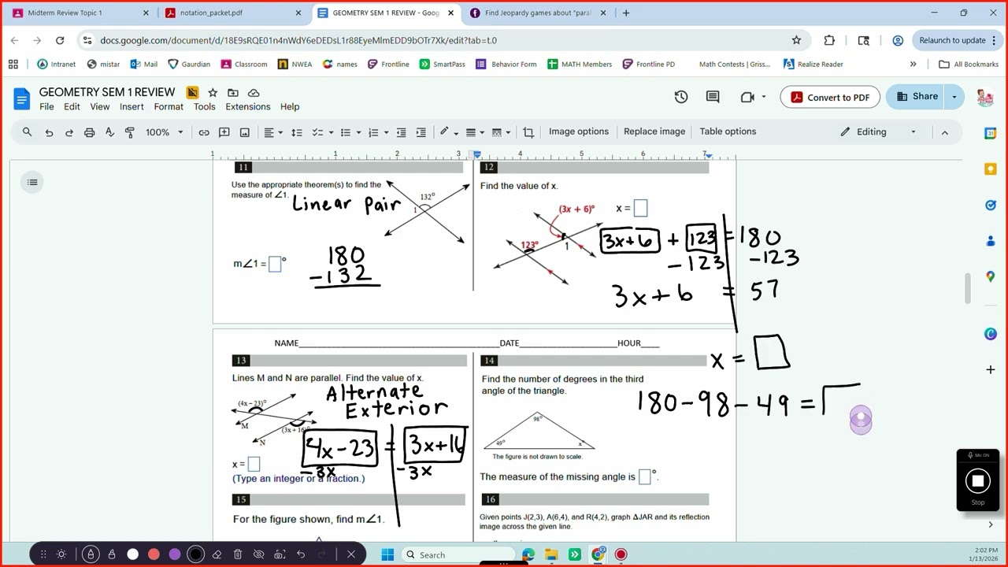Screen dimensions: 1008x567
Task: Open the text alignment dropdown
Action: [x=272, y=132]
